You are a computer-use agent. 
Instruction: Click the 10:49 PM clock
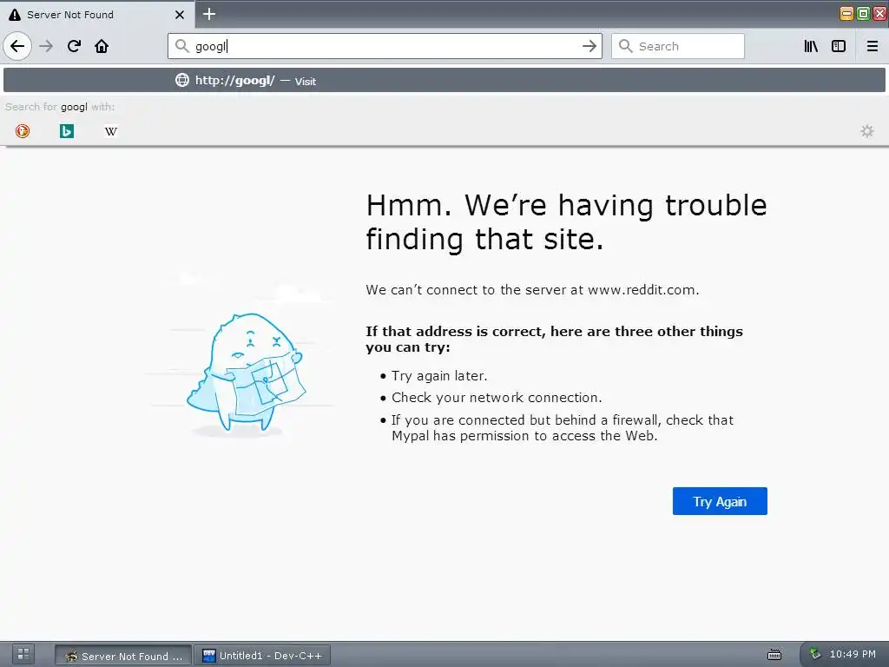coord(853,654)
